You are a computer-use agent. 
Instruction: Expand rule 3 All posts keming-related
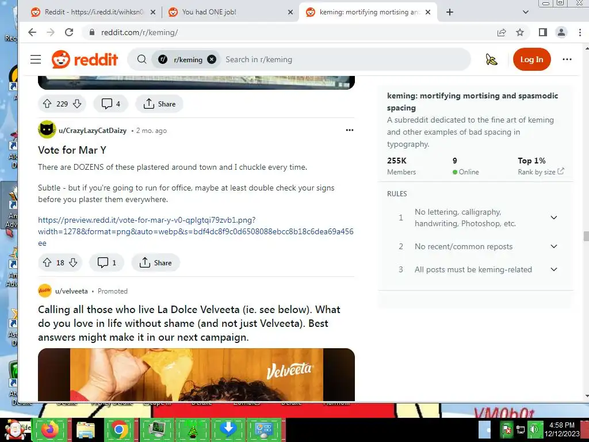click(x=554, y=269)
